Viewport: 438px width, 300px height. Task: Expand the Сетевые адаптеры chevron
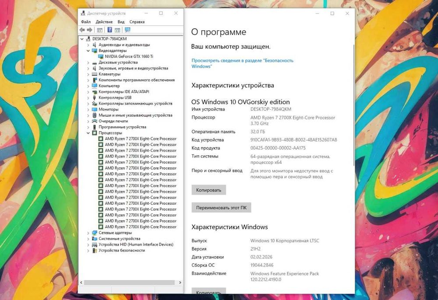(88, 233)
